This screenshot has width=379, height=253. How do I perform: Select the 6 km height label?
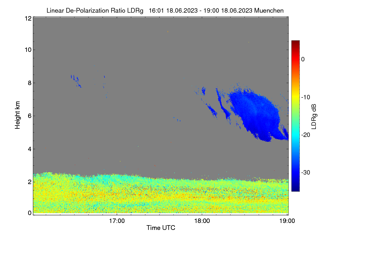[30, 116]
